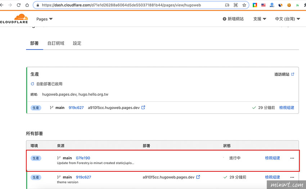Click the theme version commit message
This screenshot has width=306, height=189.
68,182
